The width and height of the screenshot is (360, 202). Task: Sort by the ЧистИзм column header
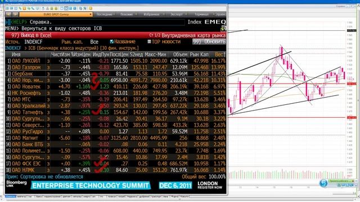[x=60, y=54]
